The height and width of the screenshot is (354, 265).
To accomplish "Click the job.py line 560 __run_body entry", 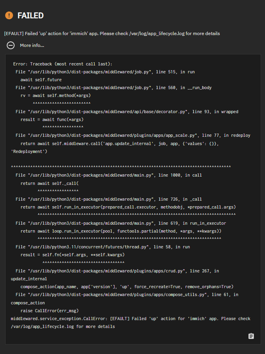I will click(x=112, y=88).
